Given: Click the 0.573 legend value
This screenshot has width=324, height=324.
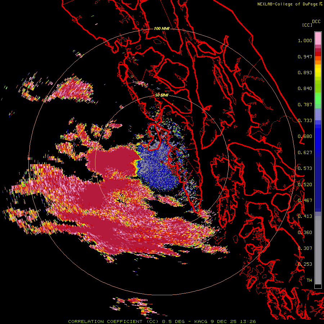Looking at the screenshot, I should coord(305,168).
